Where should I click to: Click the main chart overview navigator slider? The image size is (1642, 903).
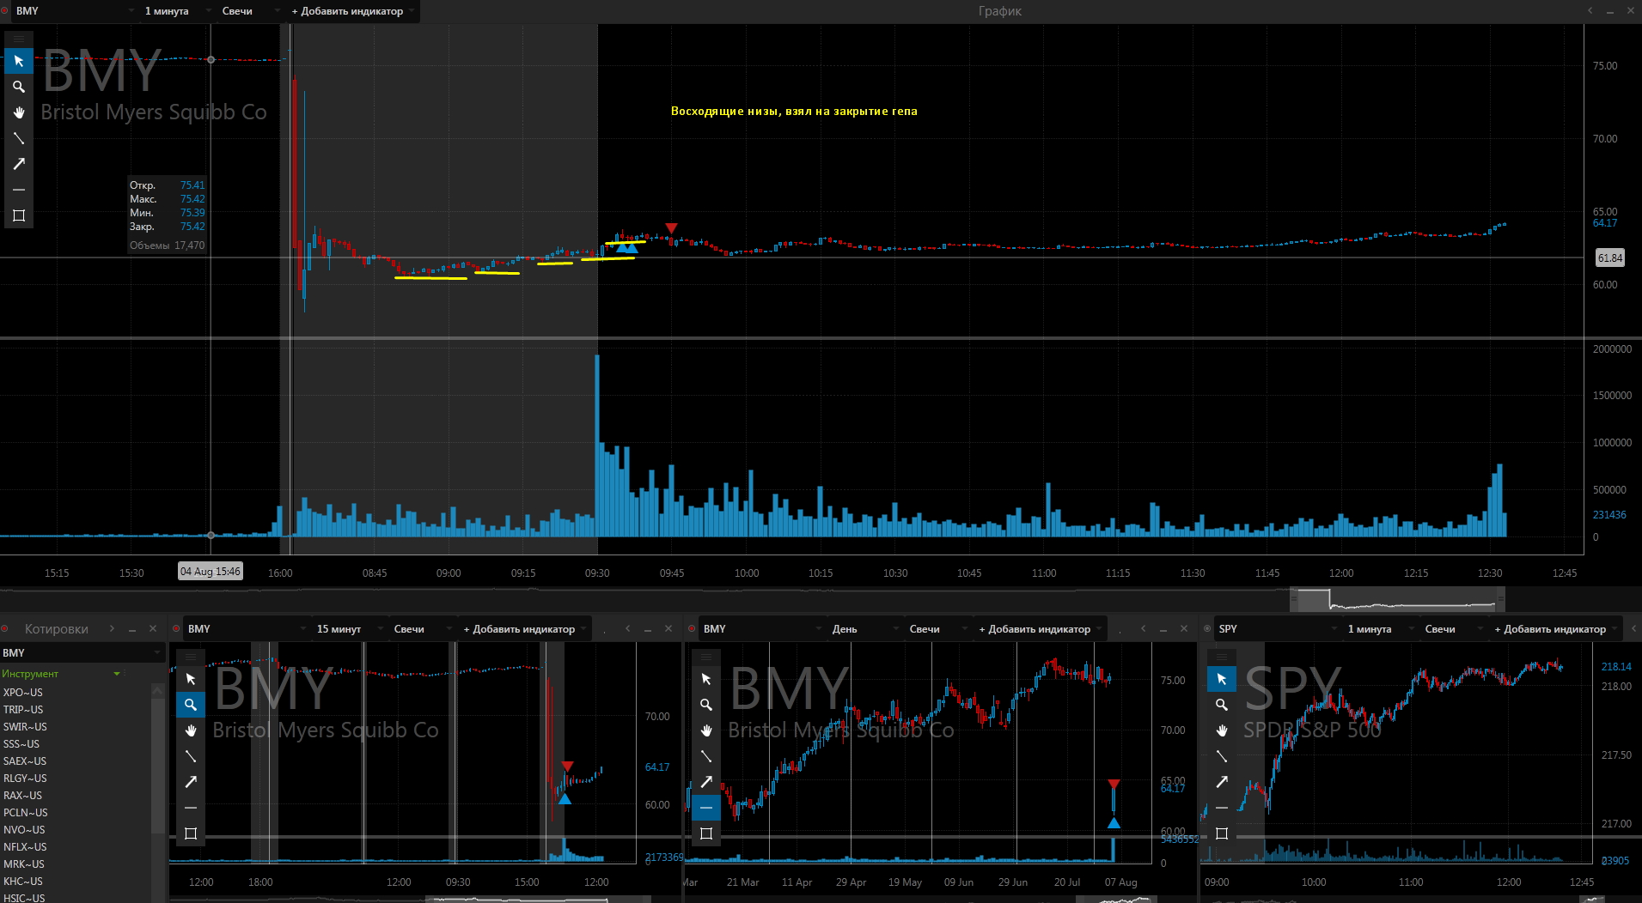click(x=1397, y=599)
